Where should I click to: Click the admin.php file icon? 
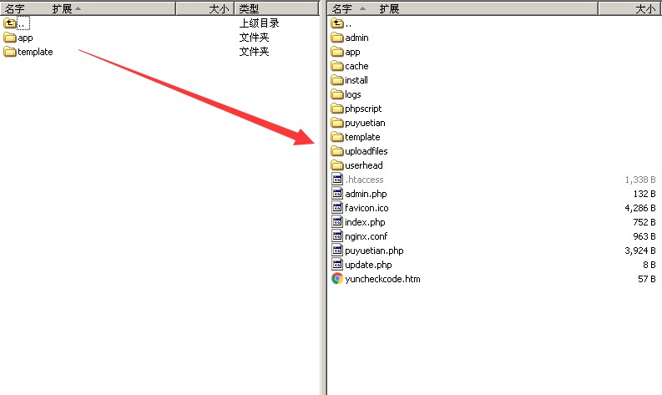click(x=337, y=194)
